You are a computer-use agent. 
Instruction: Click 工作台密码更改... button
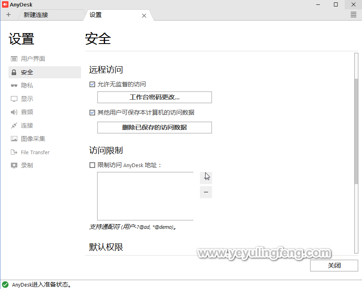click(x=154, y=97)
